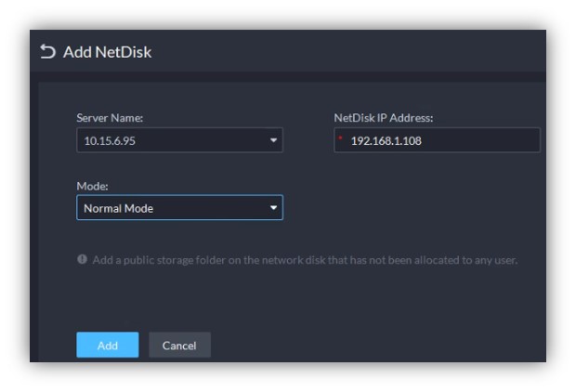Viewport: 576px width, 392px height.
Task: Click the 192.168.1.108 address text
Action: click(385, 140)
